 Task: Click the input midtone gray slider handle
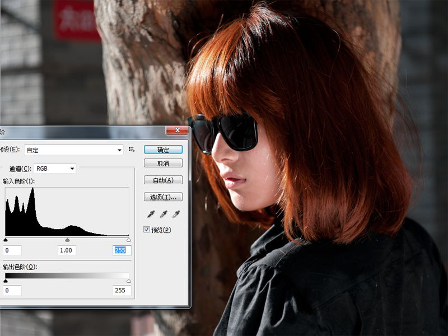point(67,240)
